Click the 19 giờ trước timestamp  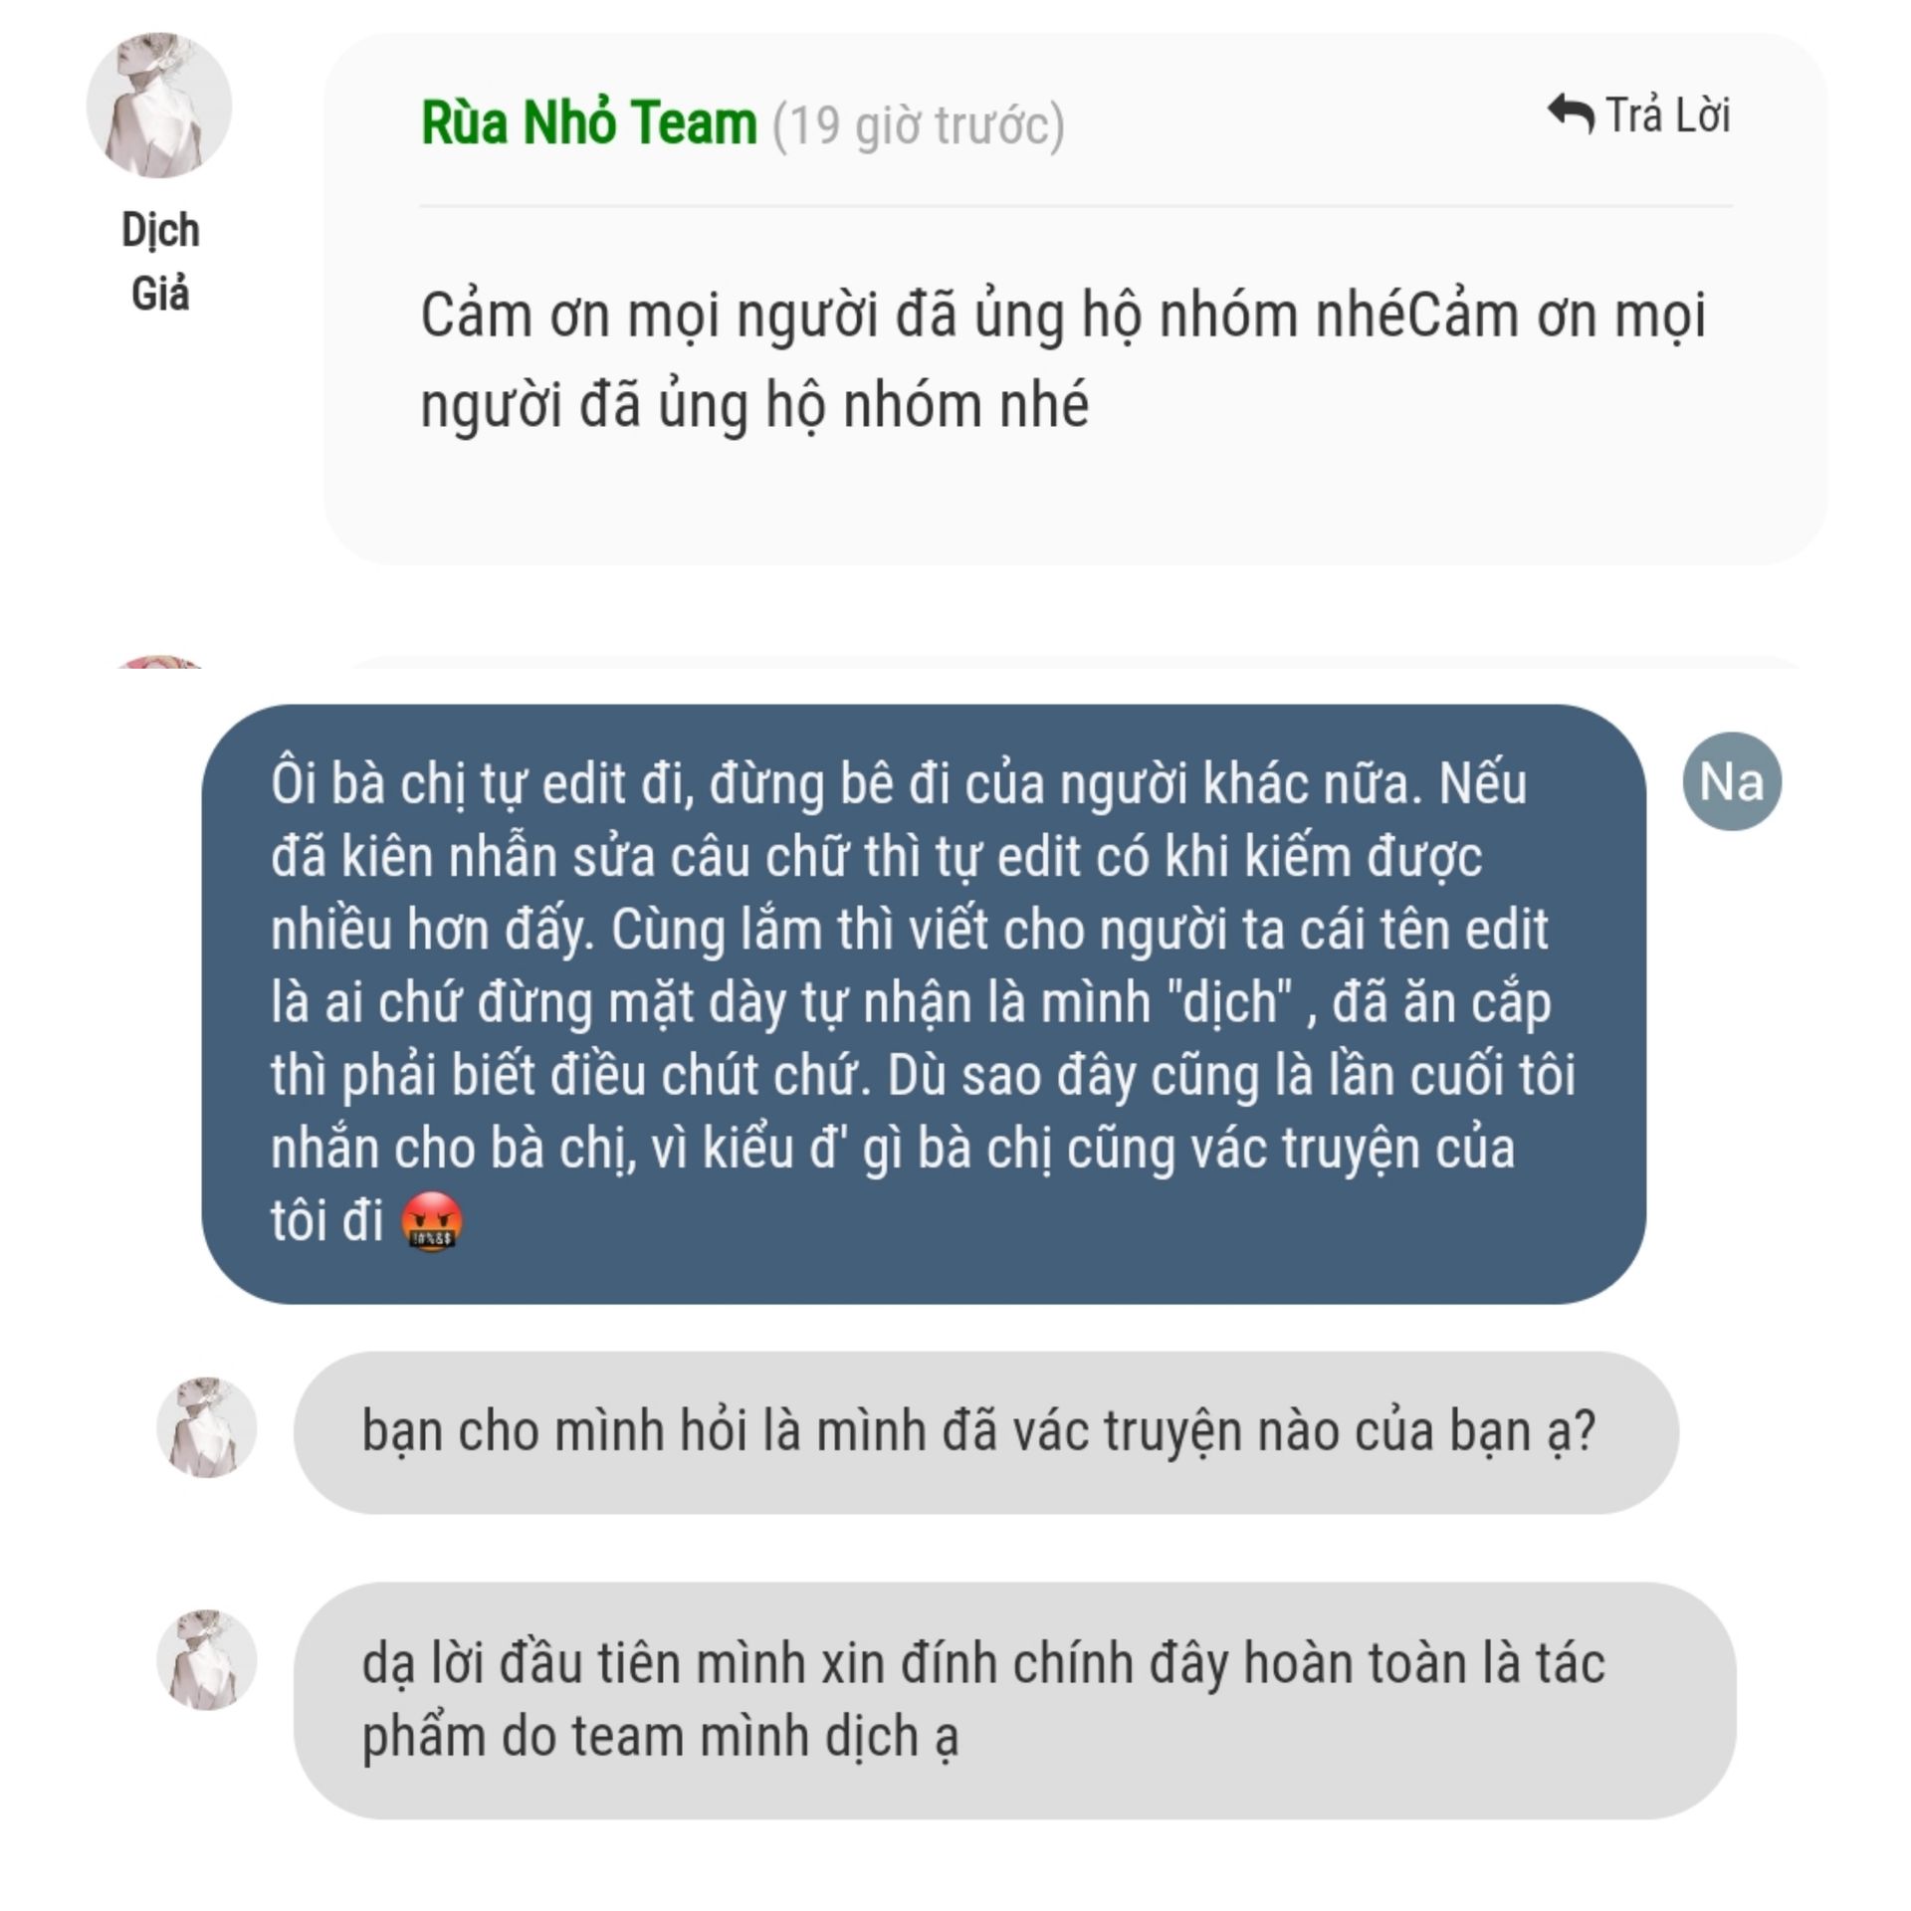919,125
